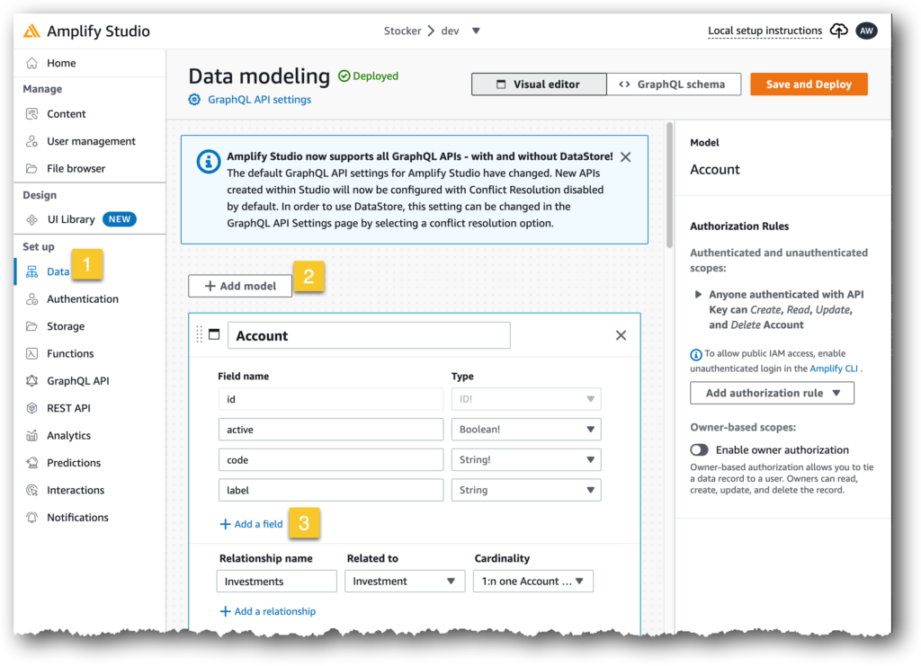The width and height of the screenshot is (921, 666).
Task: Remove the Account model with X icon
Action: pos(621,335)
